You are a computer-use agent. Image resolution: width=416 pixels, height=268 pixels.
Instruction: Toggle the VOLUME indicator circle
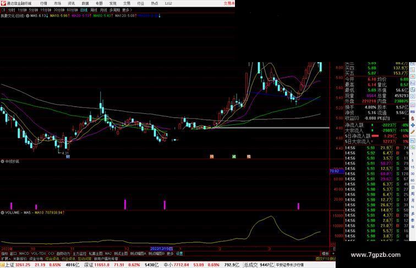click(2, 212)
